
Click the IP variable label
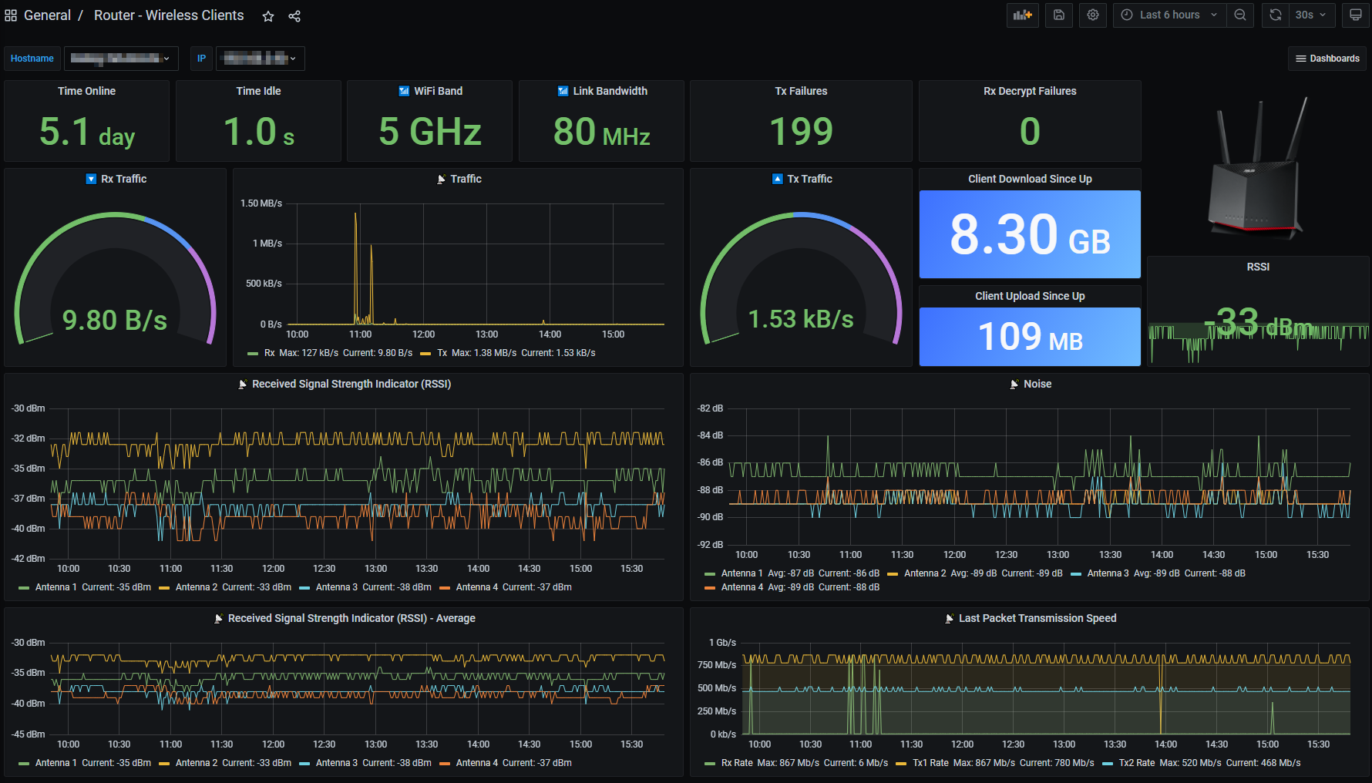(201, 59)
